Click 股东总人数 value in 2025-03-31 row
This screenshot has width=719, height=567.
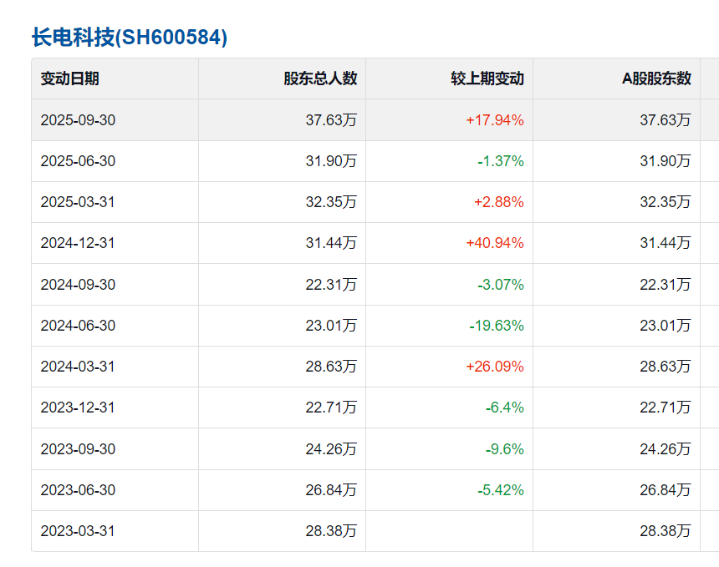tap(331, 202)
